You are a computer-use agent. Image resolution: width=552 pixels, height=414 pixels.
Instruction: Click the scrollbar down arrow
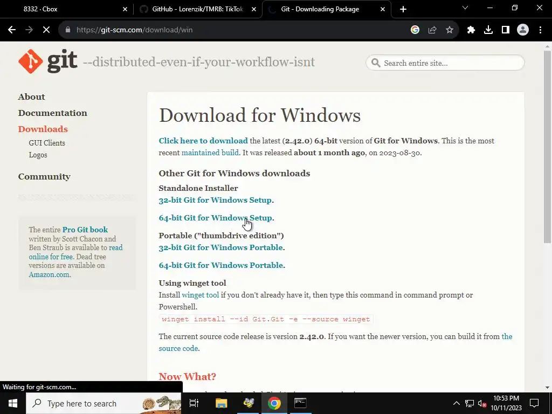click(x=547, y=388)
